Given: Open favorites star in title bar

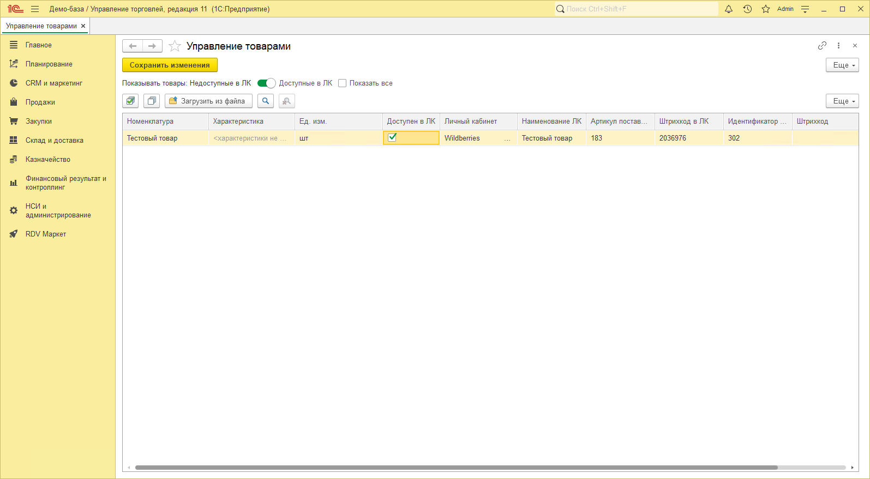Looking at the screenshot, I should coord(766,9).
